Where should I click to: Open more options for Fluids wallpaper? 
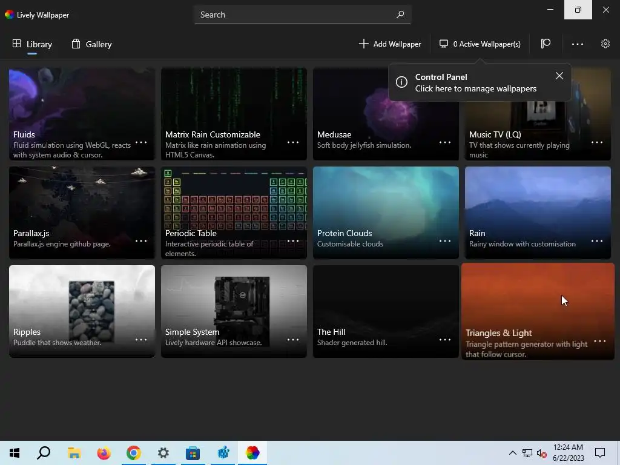coord(140,142)
